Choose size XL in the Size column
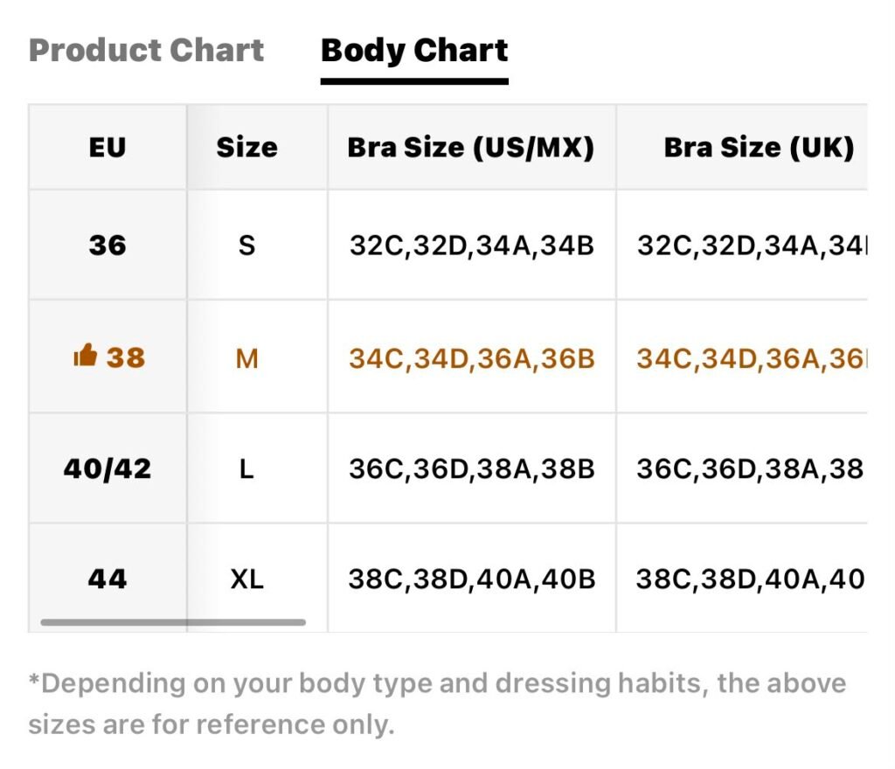Image resolution: width=895 pixels, height=769 pixels. click(x=246, y=579)
